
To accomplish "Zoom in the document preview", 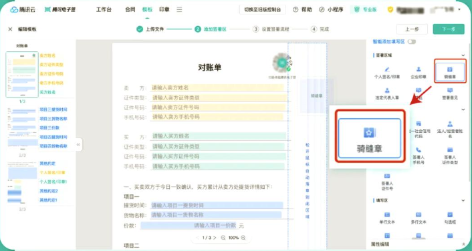I will [x=243, y=238].
